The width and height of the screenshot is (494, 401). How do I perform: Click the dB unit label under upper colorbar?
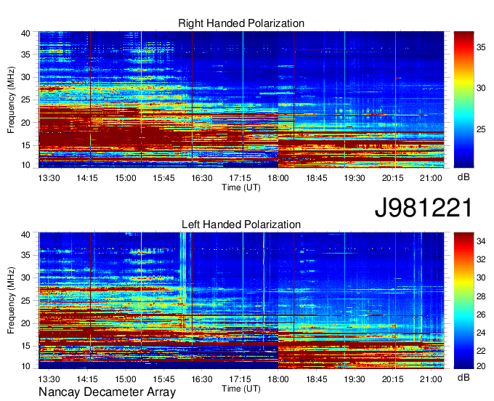pyautogui.click(x=463, y=177)
